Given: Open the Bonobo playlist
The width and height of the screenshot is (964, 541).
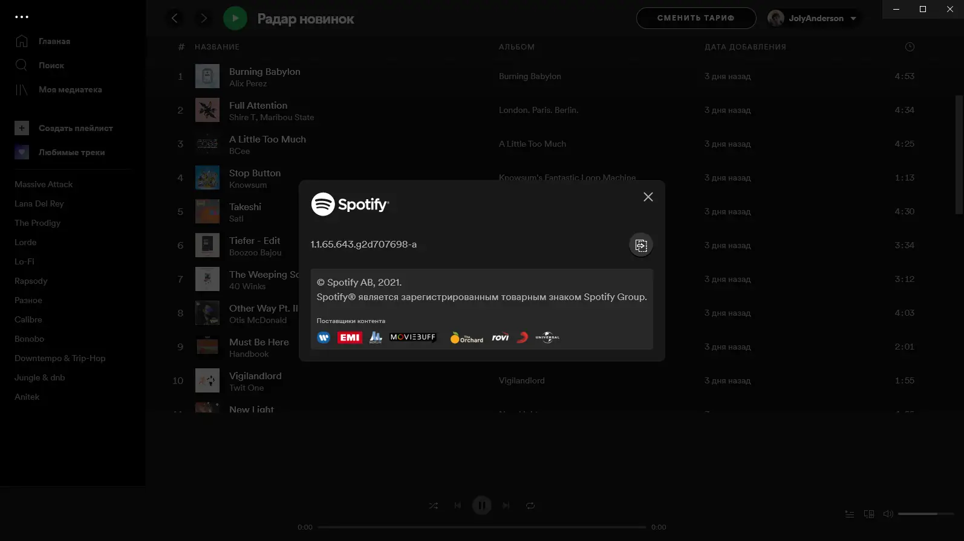Looking at the screenshot, I should tap(30, 339).
